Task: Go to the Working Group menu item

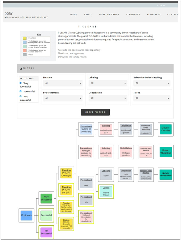Action: tap(109, 14)
